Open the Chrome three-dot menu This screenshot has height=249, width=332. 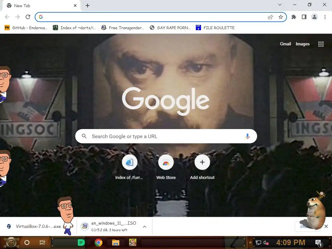325,17
